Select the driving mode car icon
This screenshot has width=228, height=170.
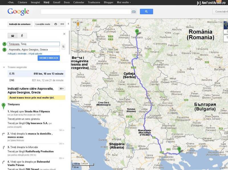click(13, 35)
